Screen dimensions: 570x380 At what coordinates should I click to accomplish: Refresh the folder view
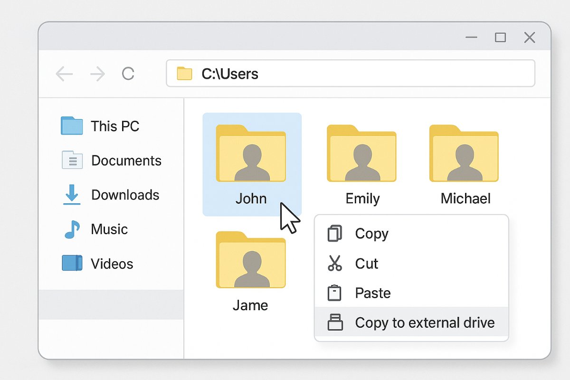(128, 74)
